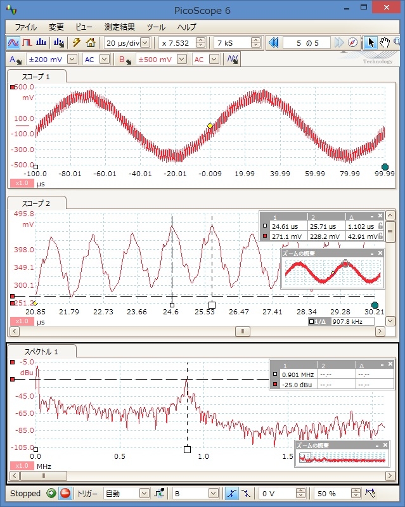
Task: Click Scope 2 x1.0 axis zoom button
Action: click(x=22, y=321)
